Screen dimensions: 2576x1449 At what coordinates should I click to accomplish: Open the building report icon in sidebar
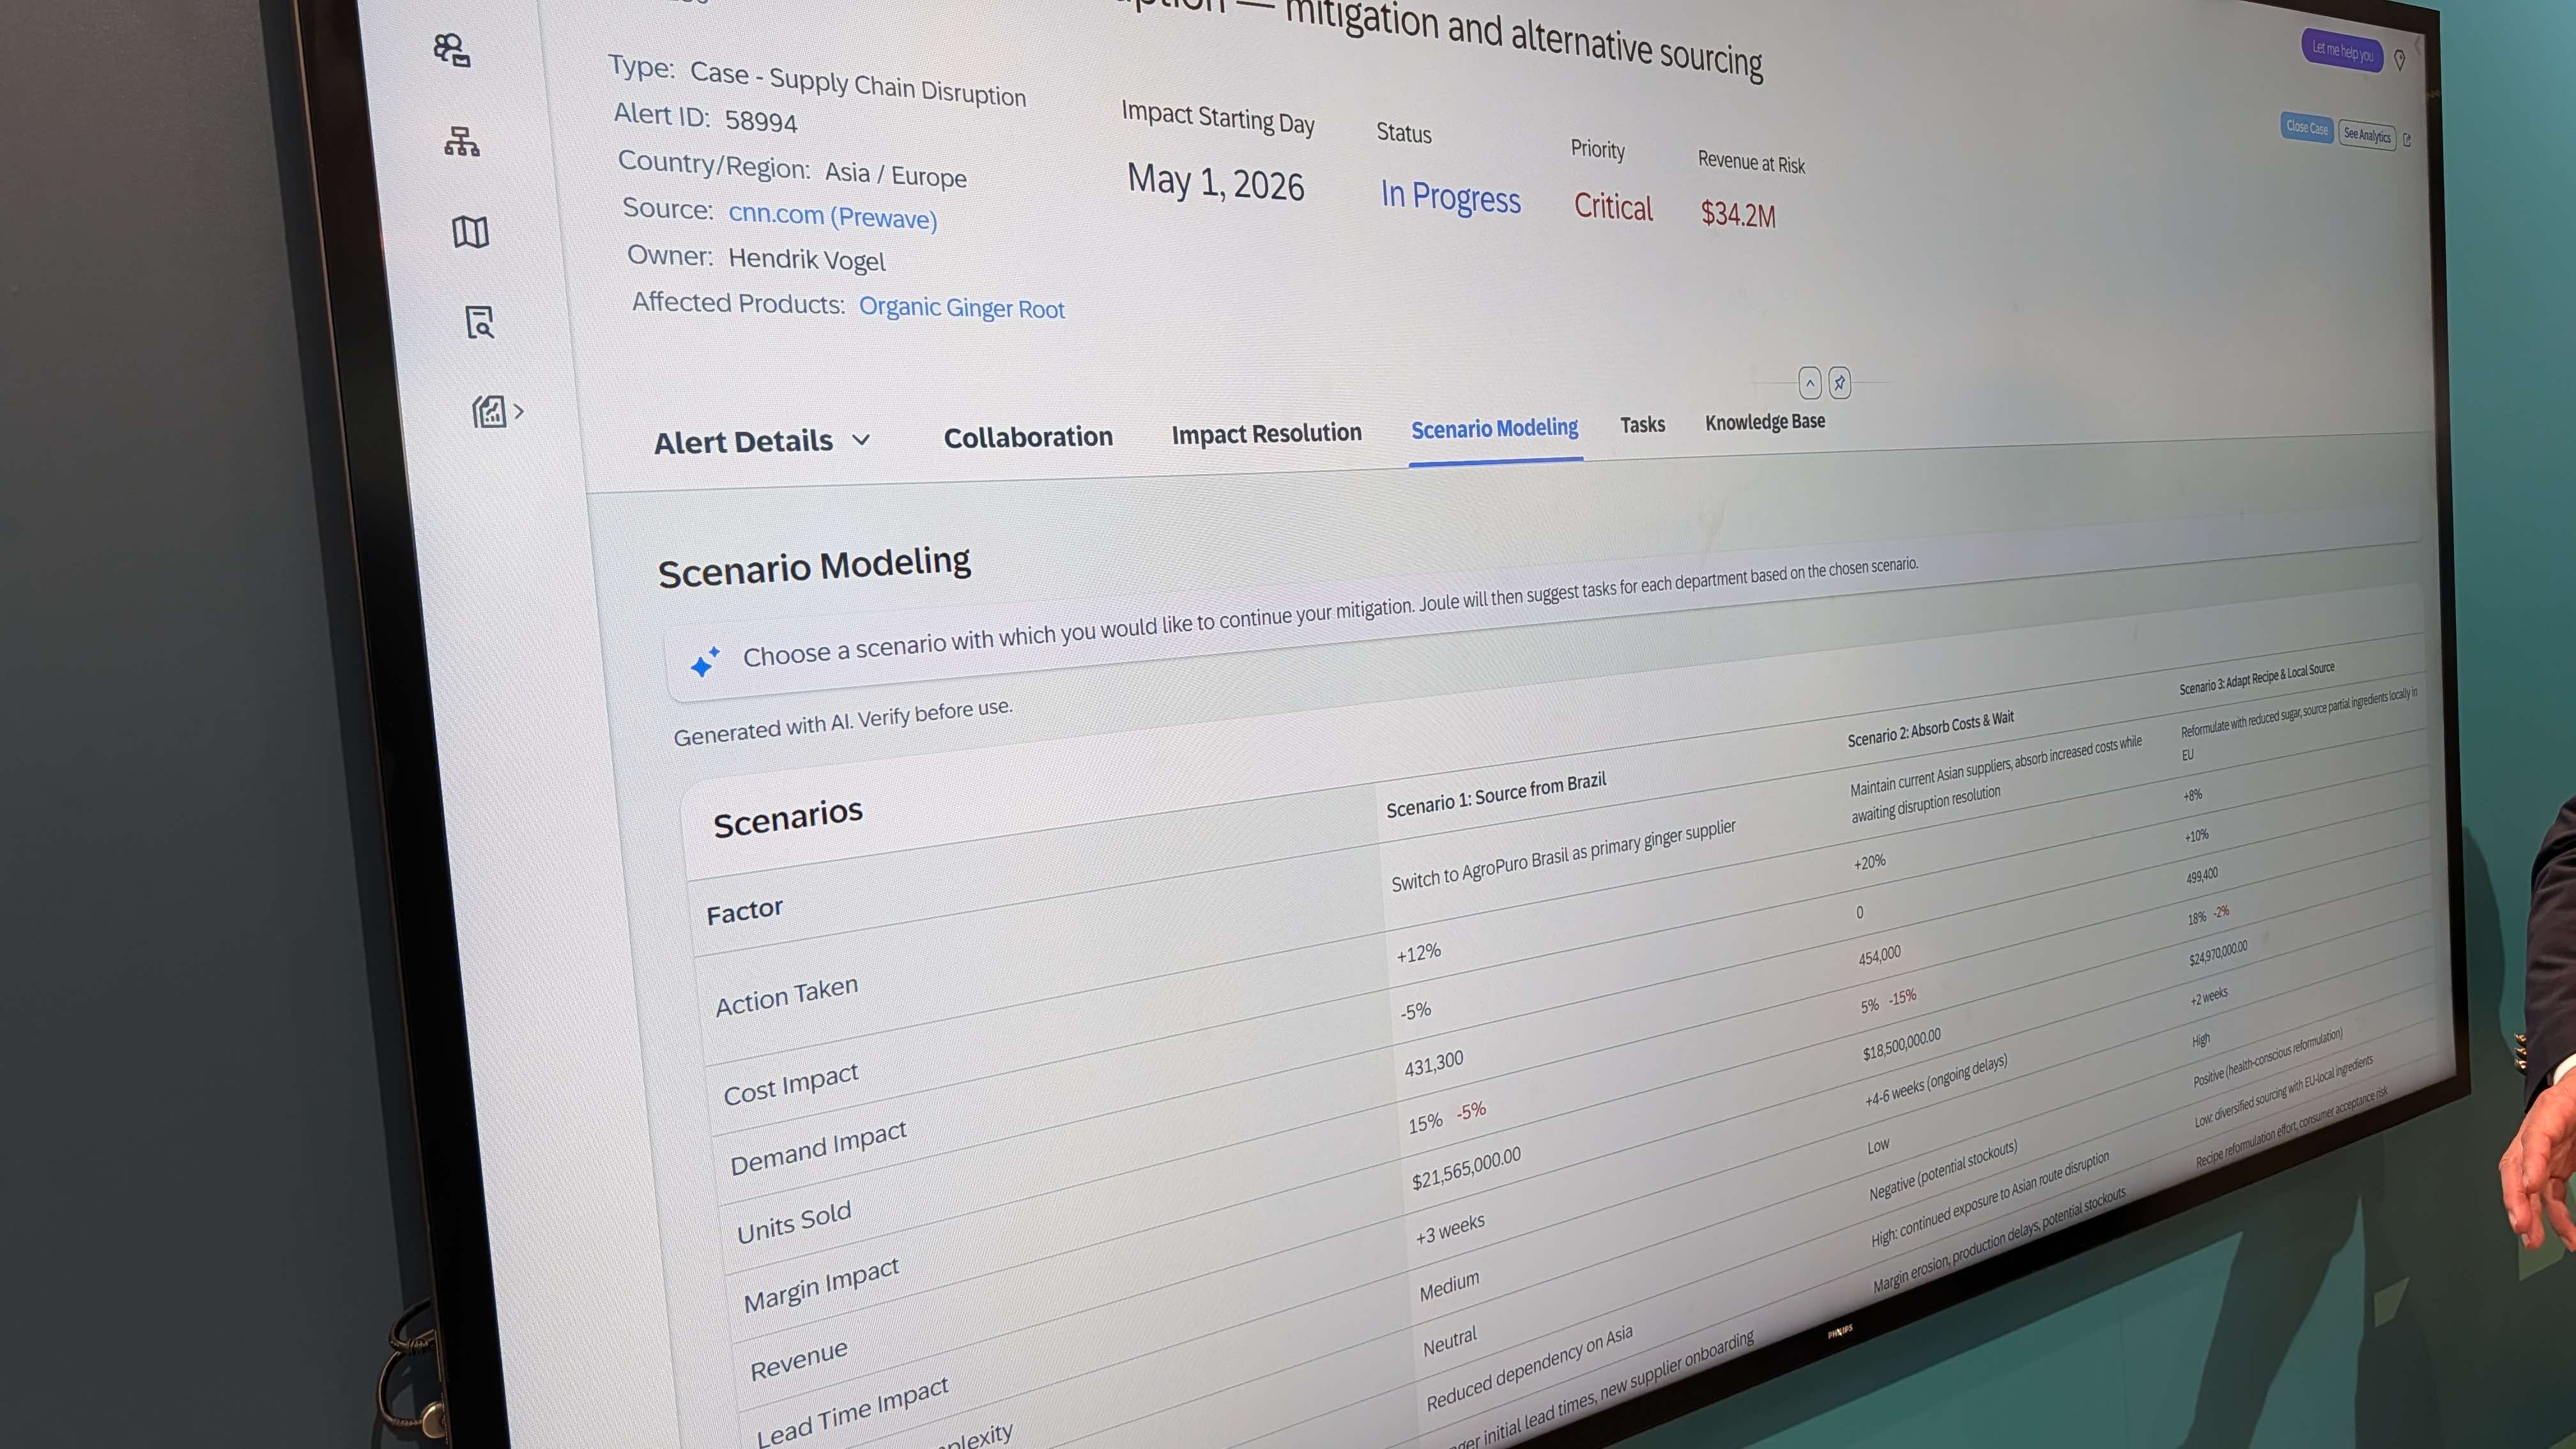pyautogui.click(x=489, y=411)
